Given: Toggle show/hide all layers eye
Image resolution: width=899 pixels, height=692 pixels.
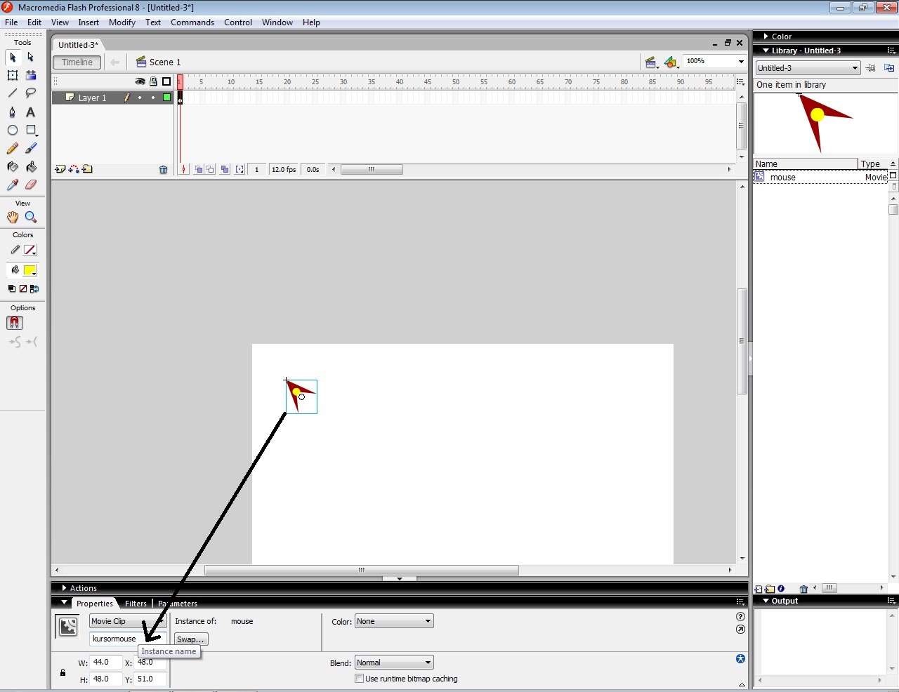Looking at the screenshot, I should [140, 81].
